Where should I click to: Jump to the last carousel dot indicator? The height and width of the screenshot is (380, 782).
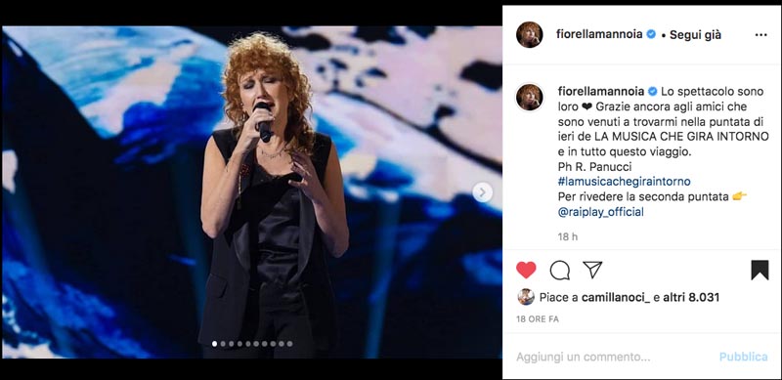(289, 344)
